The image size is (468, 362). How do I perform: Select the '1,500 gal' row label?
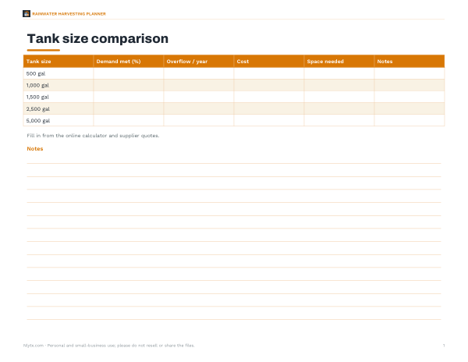(x=37, y=97)
